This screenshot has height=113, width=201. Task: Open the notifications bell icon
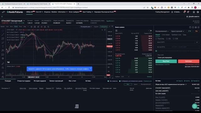point(184,12)
